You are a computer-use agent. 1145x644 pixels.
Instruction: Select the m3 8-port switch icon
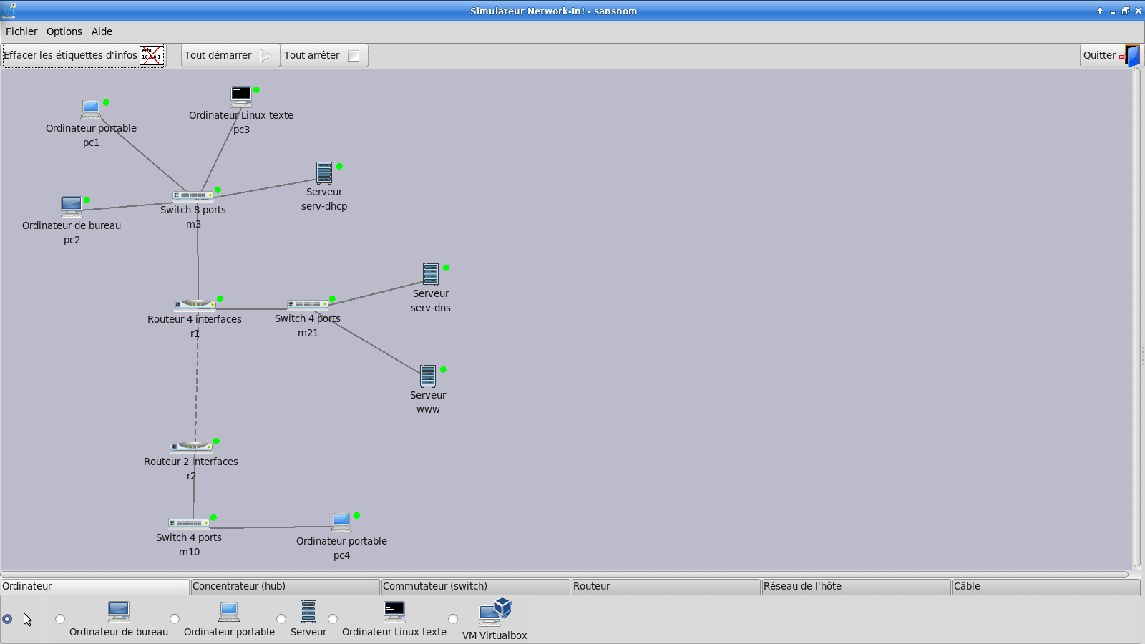(193, 195)
